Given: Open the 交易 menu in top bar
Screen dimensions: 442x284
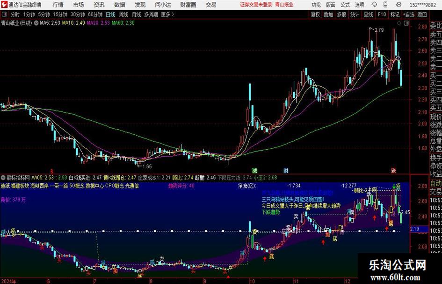Looking at the screenshot, I should click(x=211, y=5).
